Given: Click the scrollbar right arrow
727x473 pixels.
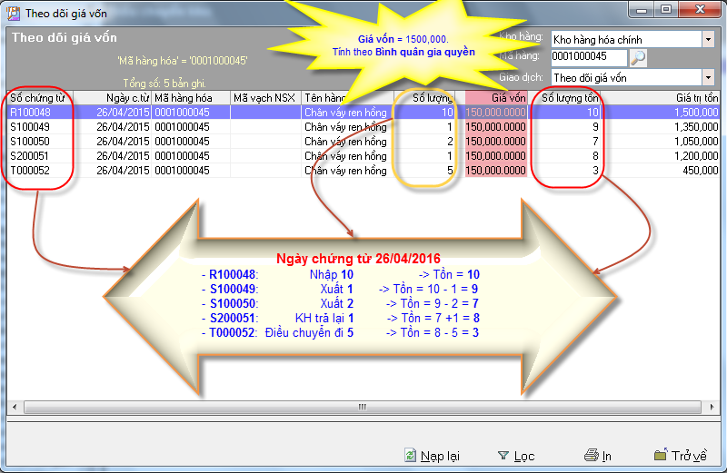Looking at the screenshot, I should (713, 407).
